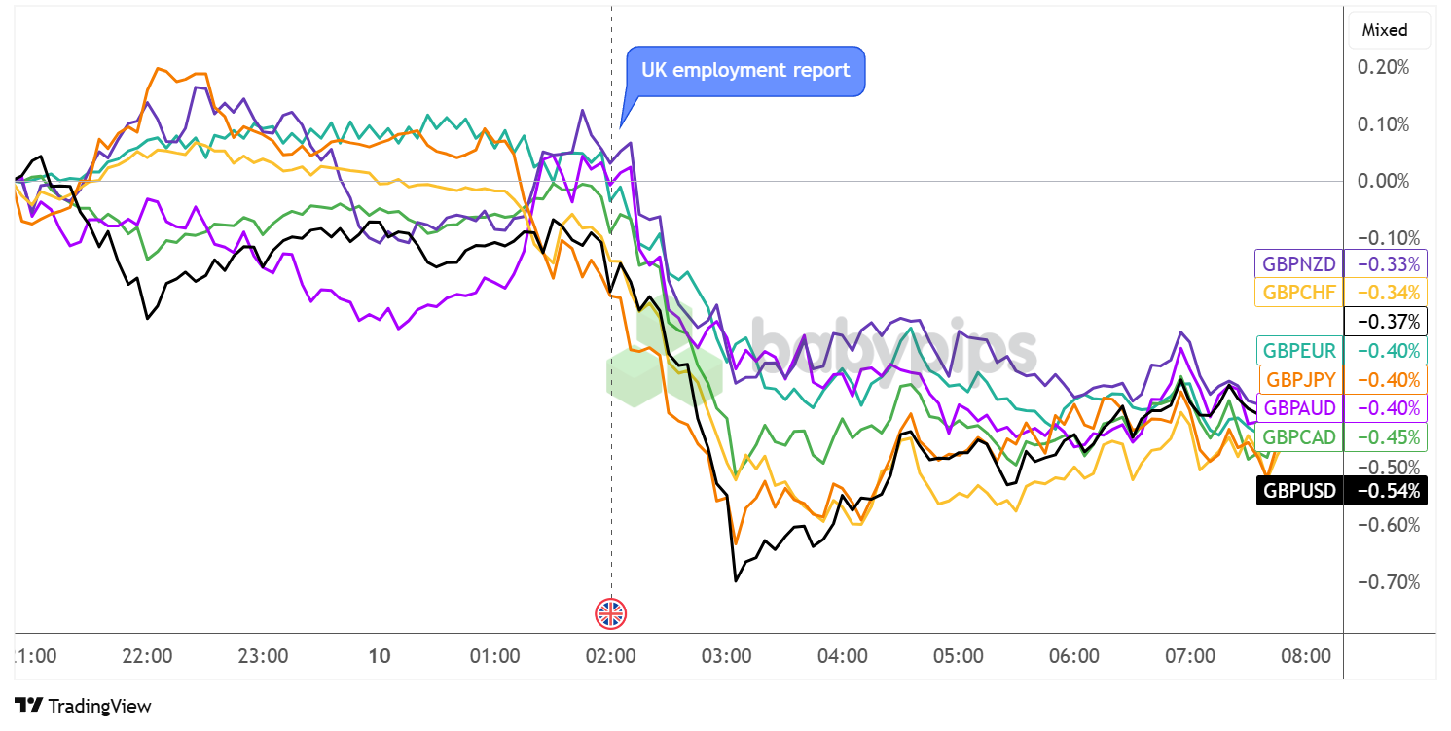Click the GBPNZD -0.33% value tag
Screen dimensions: 1451x731
pos(1385,263)
